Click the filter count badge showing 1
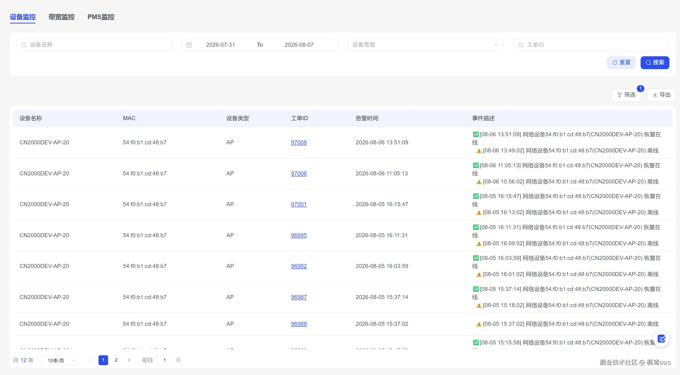The image size is (680, 375). click(x=640, y=89)
